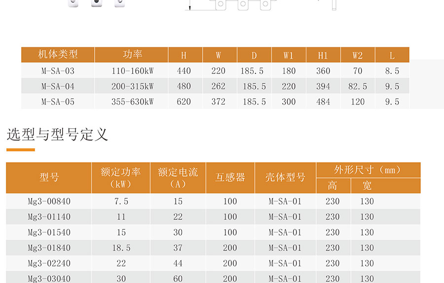Click the orange underline below the section heading
The height and width of the screenshot is (283, 444).
(x=21, y=149)
